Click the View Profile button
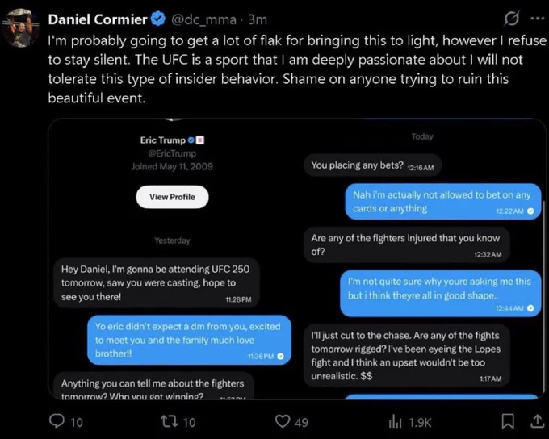Image resolution: width=549 pixels, height=439 pixels. tap(172, 197)
